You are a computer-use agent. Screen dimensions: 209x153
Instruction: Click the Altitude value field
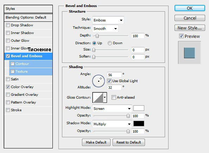pos(114,87)
